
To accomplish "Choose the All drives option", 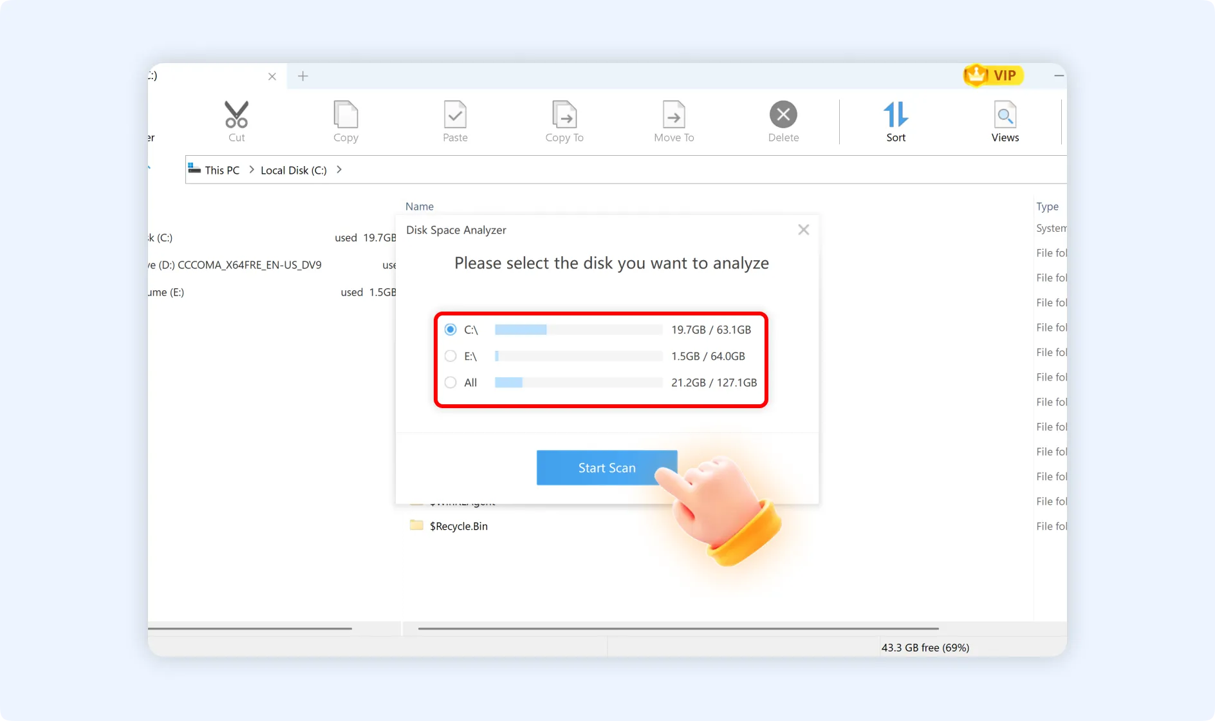I will 450,382.
